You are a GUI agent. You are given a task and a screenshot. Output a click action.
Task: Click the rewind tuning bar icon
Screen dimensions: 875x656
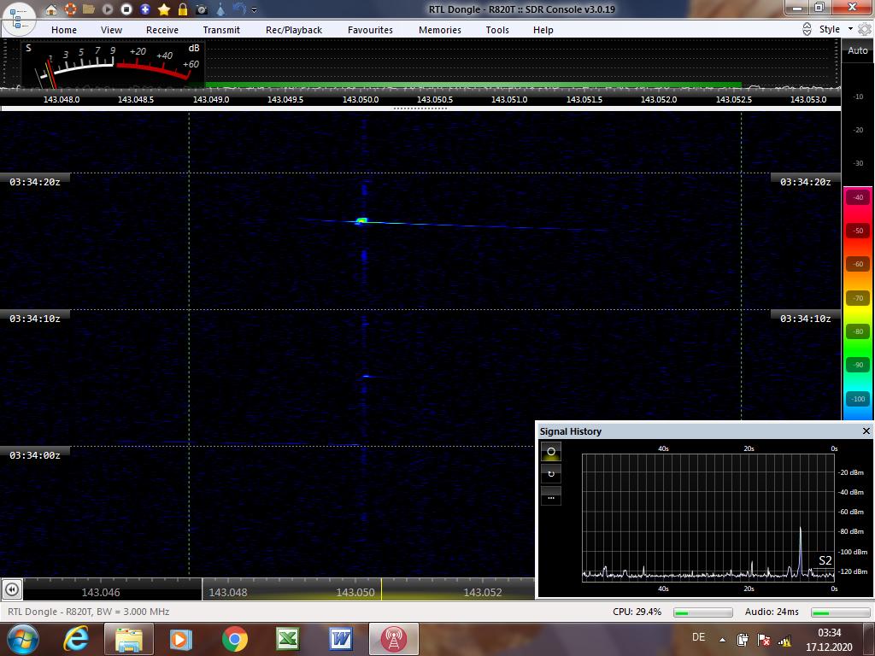(x=12, y=589)
